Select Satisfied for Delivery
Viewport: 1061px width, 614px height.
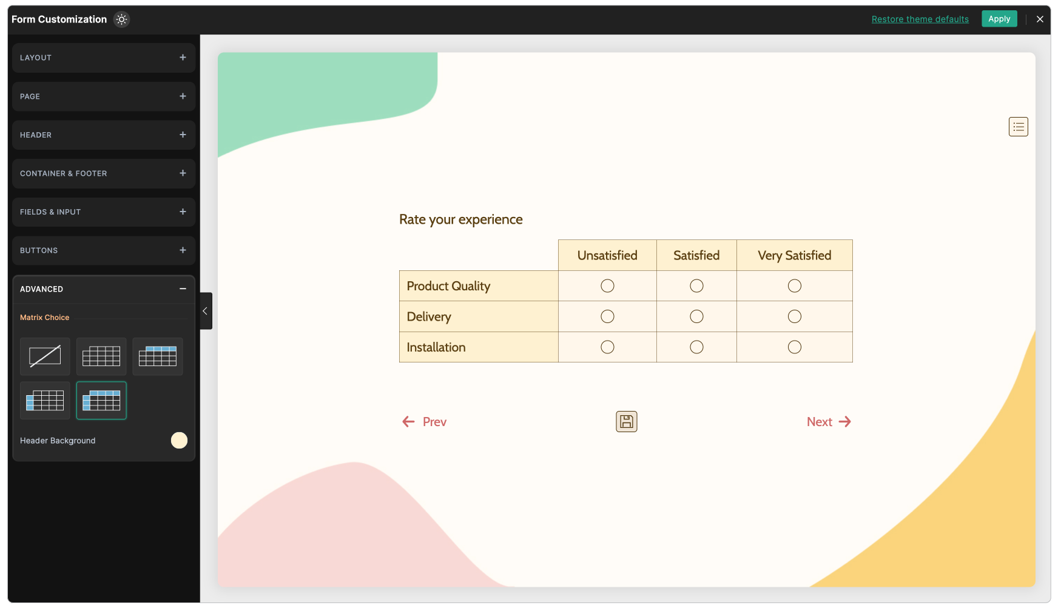696,316
